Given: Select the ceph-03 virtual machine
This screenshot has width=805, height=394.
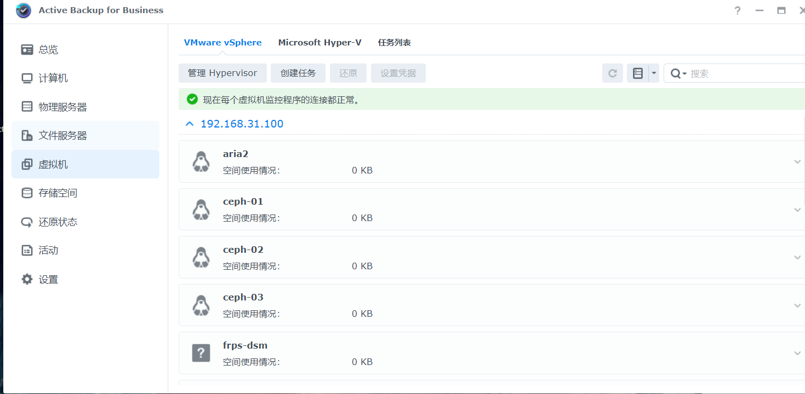Looking at the screenshot, I should pyautogui.click(x=492, y=305).
